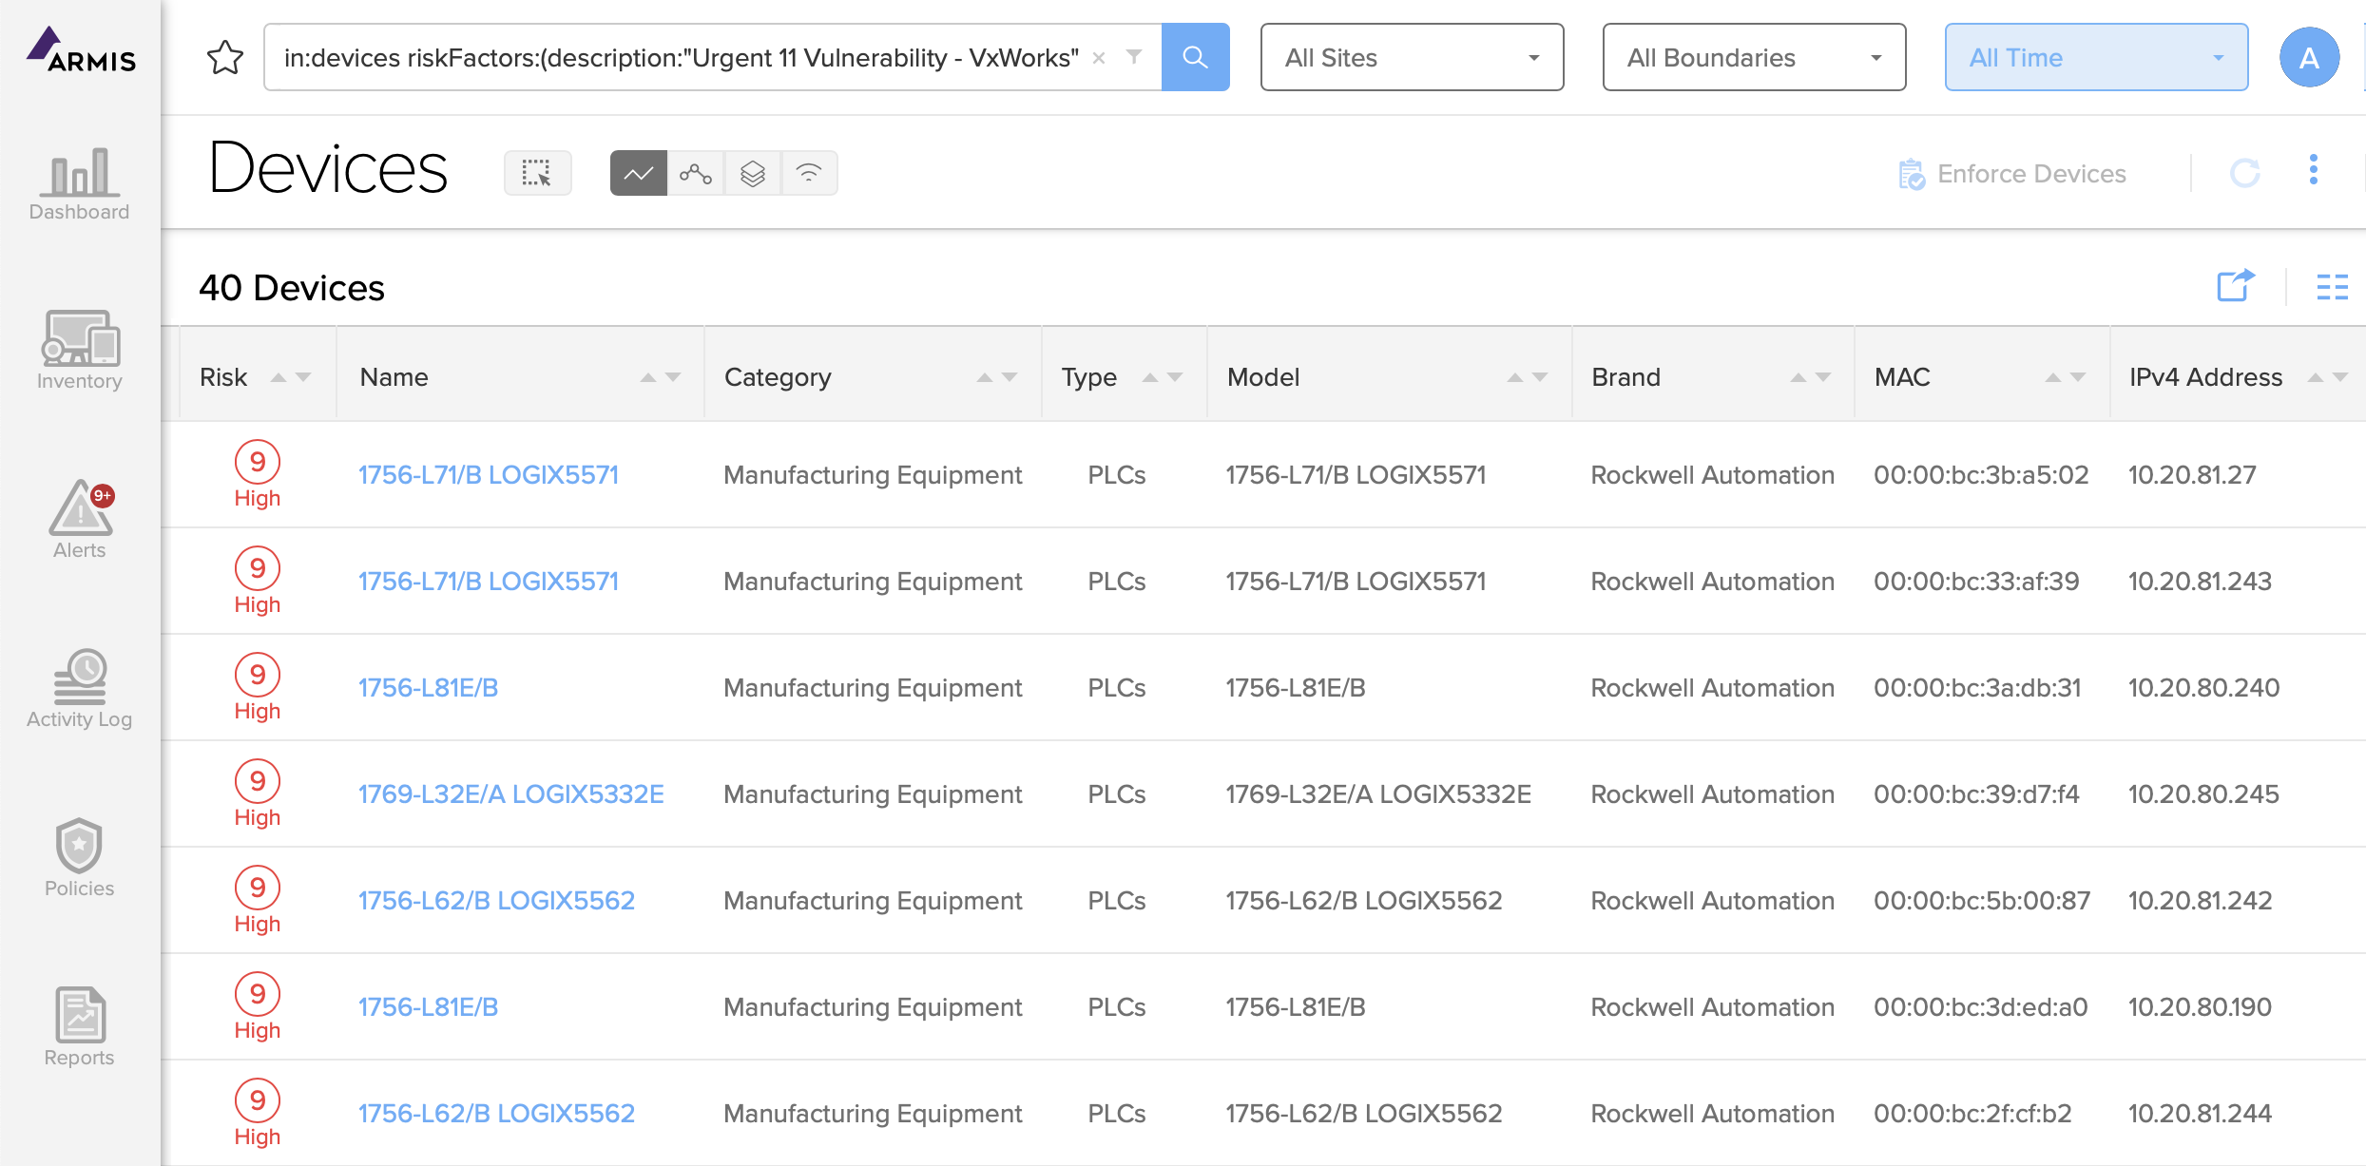The width and height of the screenshot is (2366, 1166).
Task: Open the Activity Log section
Action: click(80, 689)
